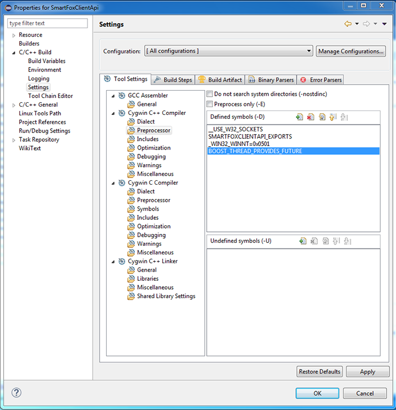
Task: Switch to Binary Parsers tab
Action: 271,80
